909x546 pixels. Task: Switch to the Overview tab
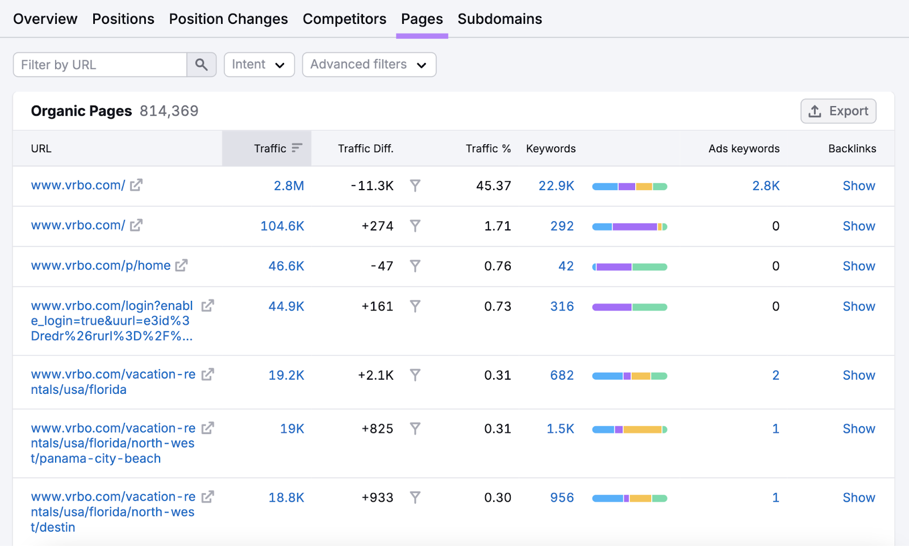click(45, 19)
